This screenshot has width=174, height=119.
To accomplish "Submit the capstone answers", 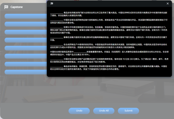I will coord(128,111).
